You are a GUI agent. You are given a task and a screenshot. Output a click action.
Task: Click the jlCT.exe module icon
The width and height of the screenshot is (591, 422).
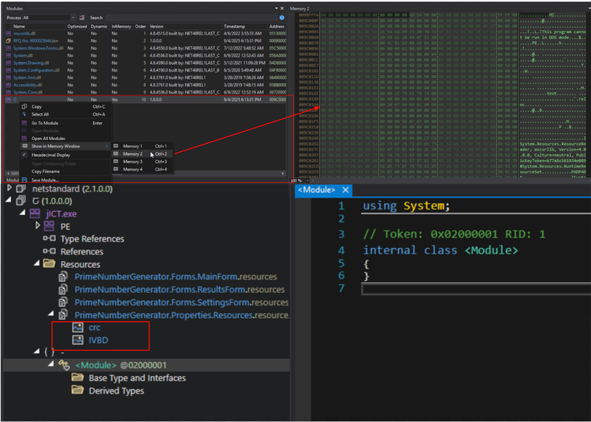click(x=35, y=213)
